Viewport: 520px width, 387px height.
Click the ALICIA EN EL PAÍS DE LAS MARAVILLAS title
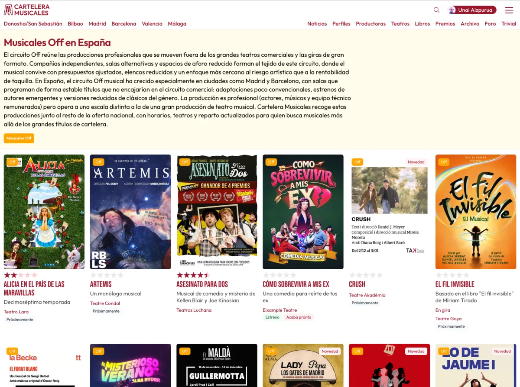pos(34,288)
